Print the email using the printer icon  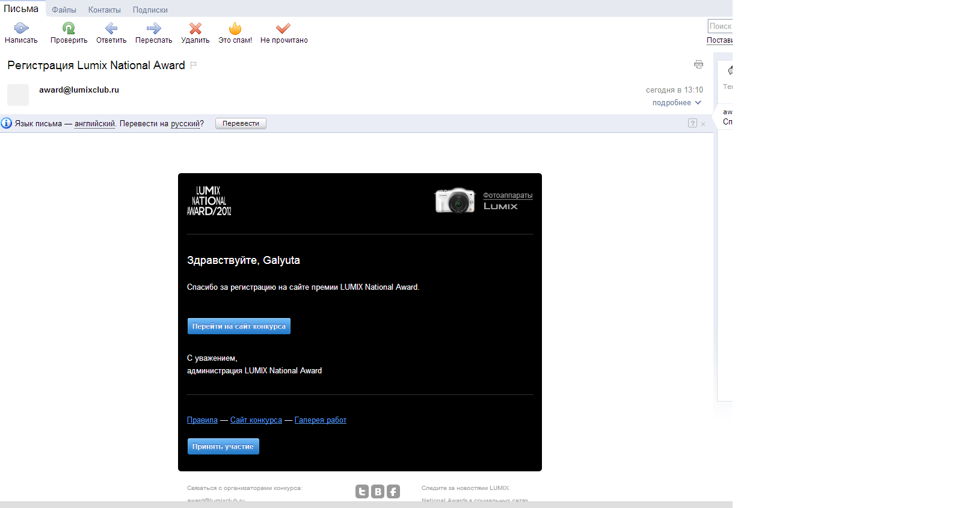point(698,64)
